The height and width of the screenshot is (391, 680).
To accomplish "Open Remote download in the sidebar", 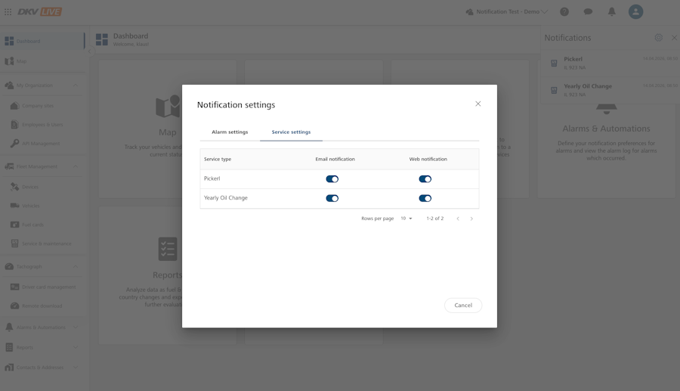I will (x=42, y=306).
